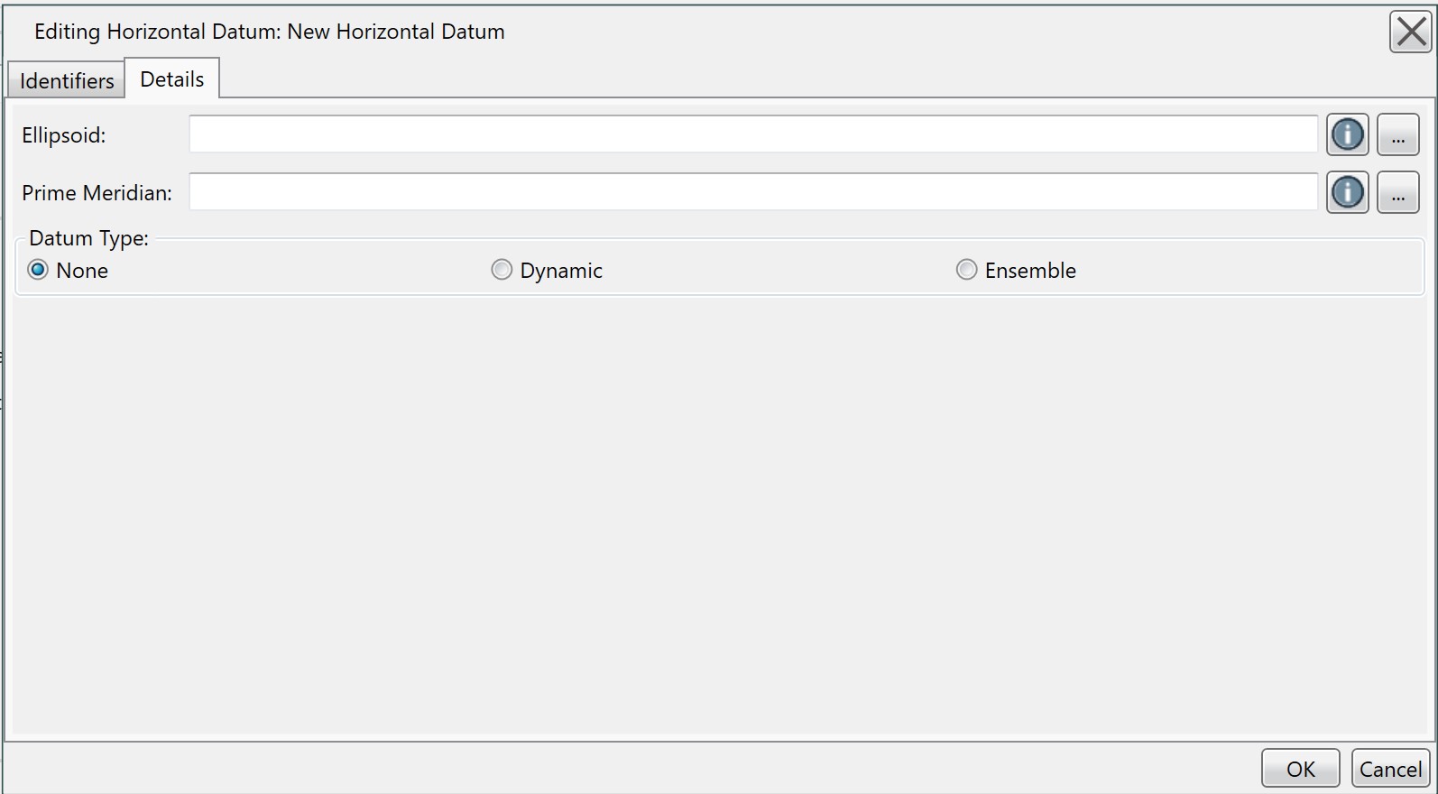The image size is (1438, 794).
Task: Select the Dynamic datum type
Action: [x=502, y=271]
